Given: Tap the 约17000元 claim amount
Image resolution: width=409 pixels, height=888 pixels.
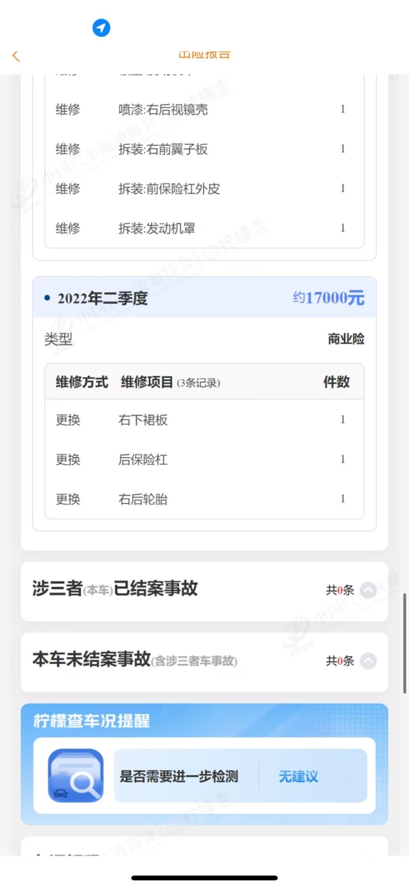Looking at the screenshot, I should (x=329, y=298).
